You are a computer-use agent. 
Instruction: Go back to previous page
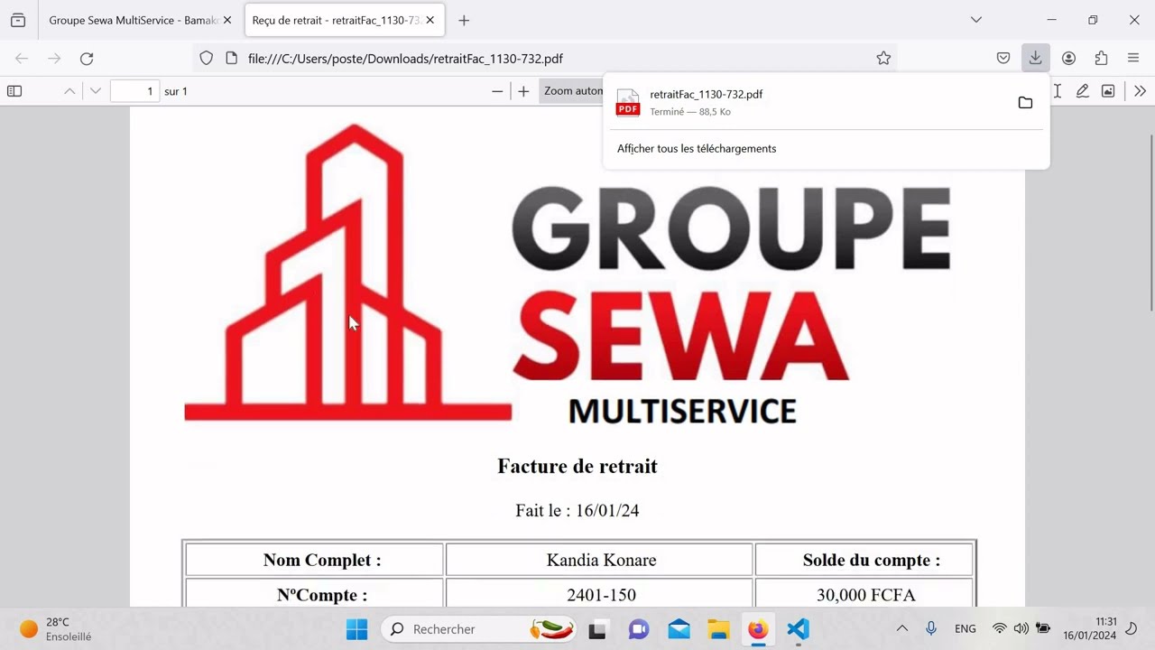pyautogui.click(x=22, y=58)
